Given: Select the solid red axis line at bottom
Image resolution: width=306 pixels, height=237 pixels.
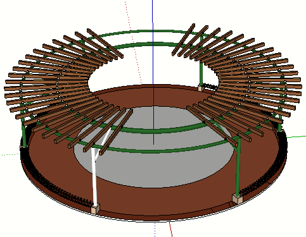Looking at the screenshot, I should [x=171, y=229].
